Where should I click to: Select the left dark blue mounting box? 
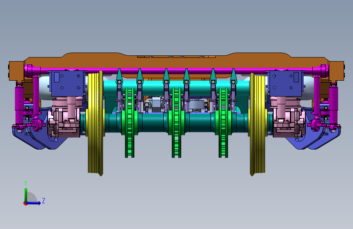coord(68,84)
